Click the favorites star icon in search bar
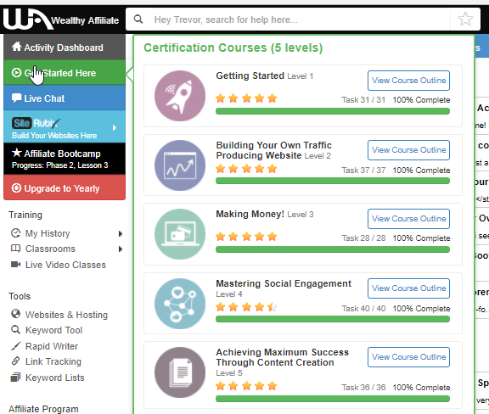Image resolution: width=489 pixels, height=414 pixels. [x=465, y=20]
